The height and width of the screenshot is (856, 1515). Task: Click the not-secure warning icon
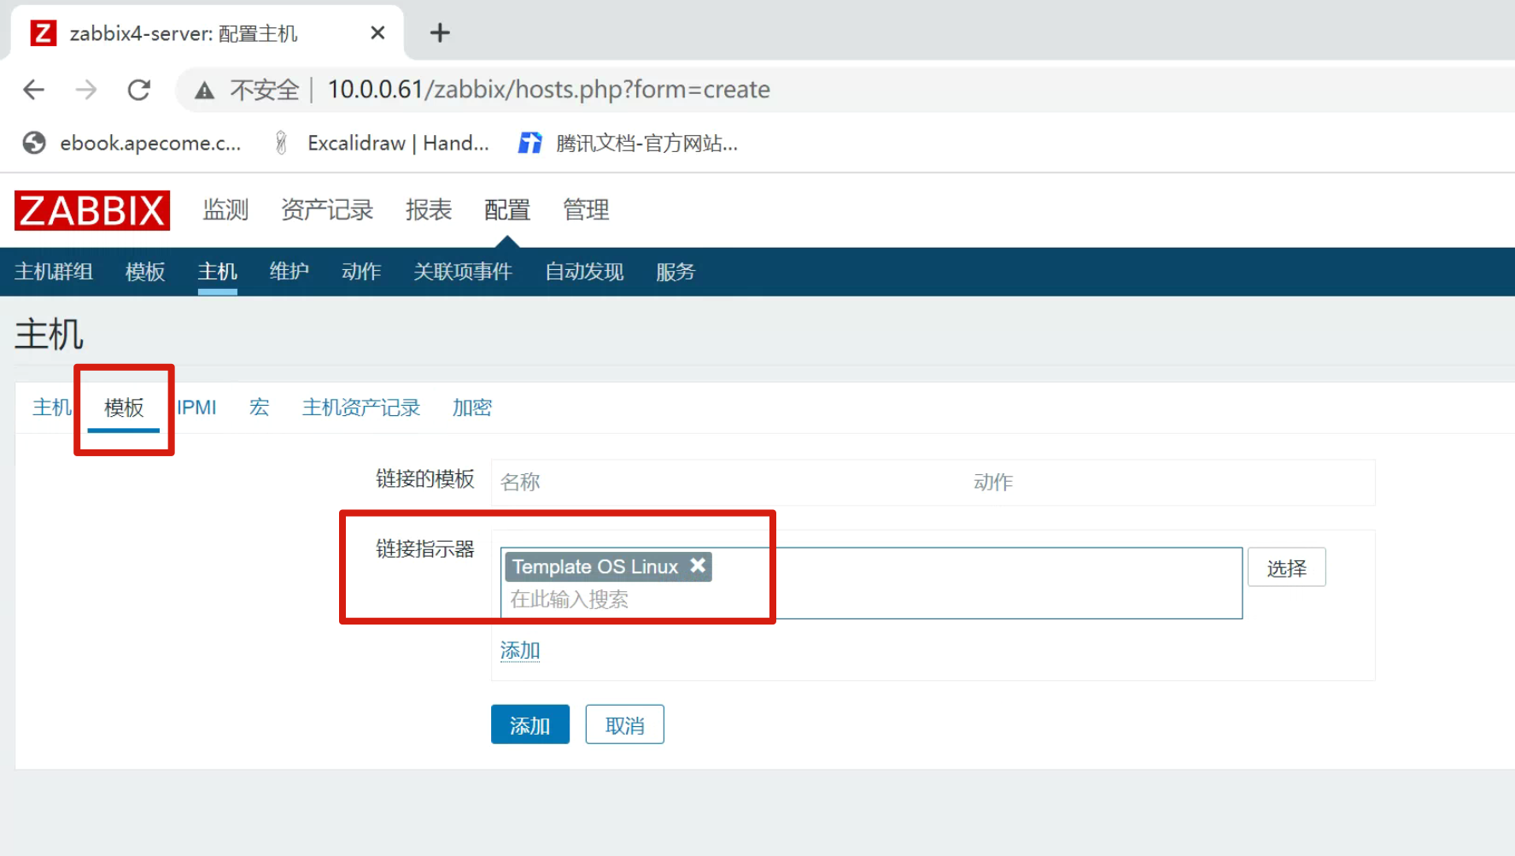(x=204, y=91)
